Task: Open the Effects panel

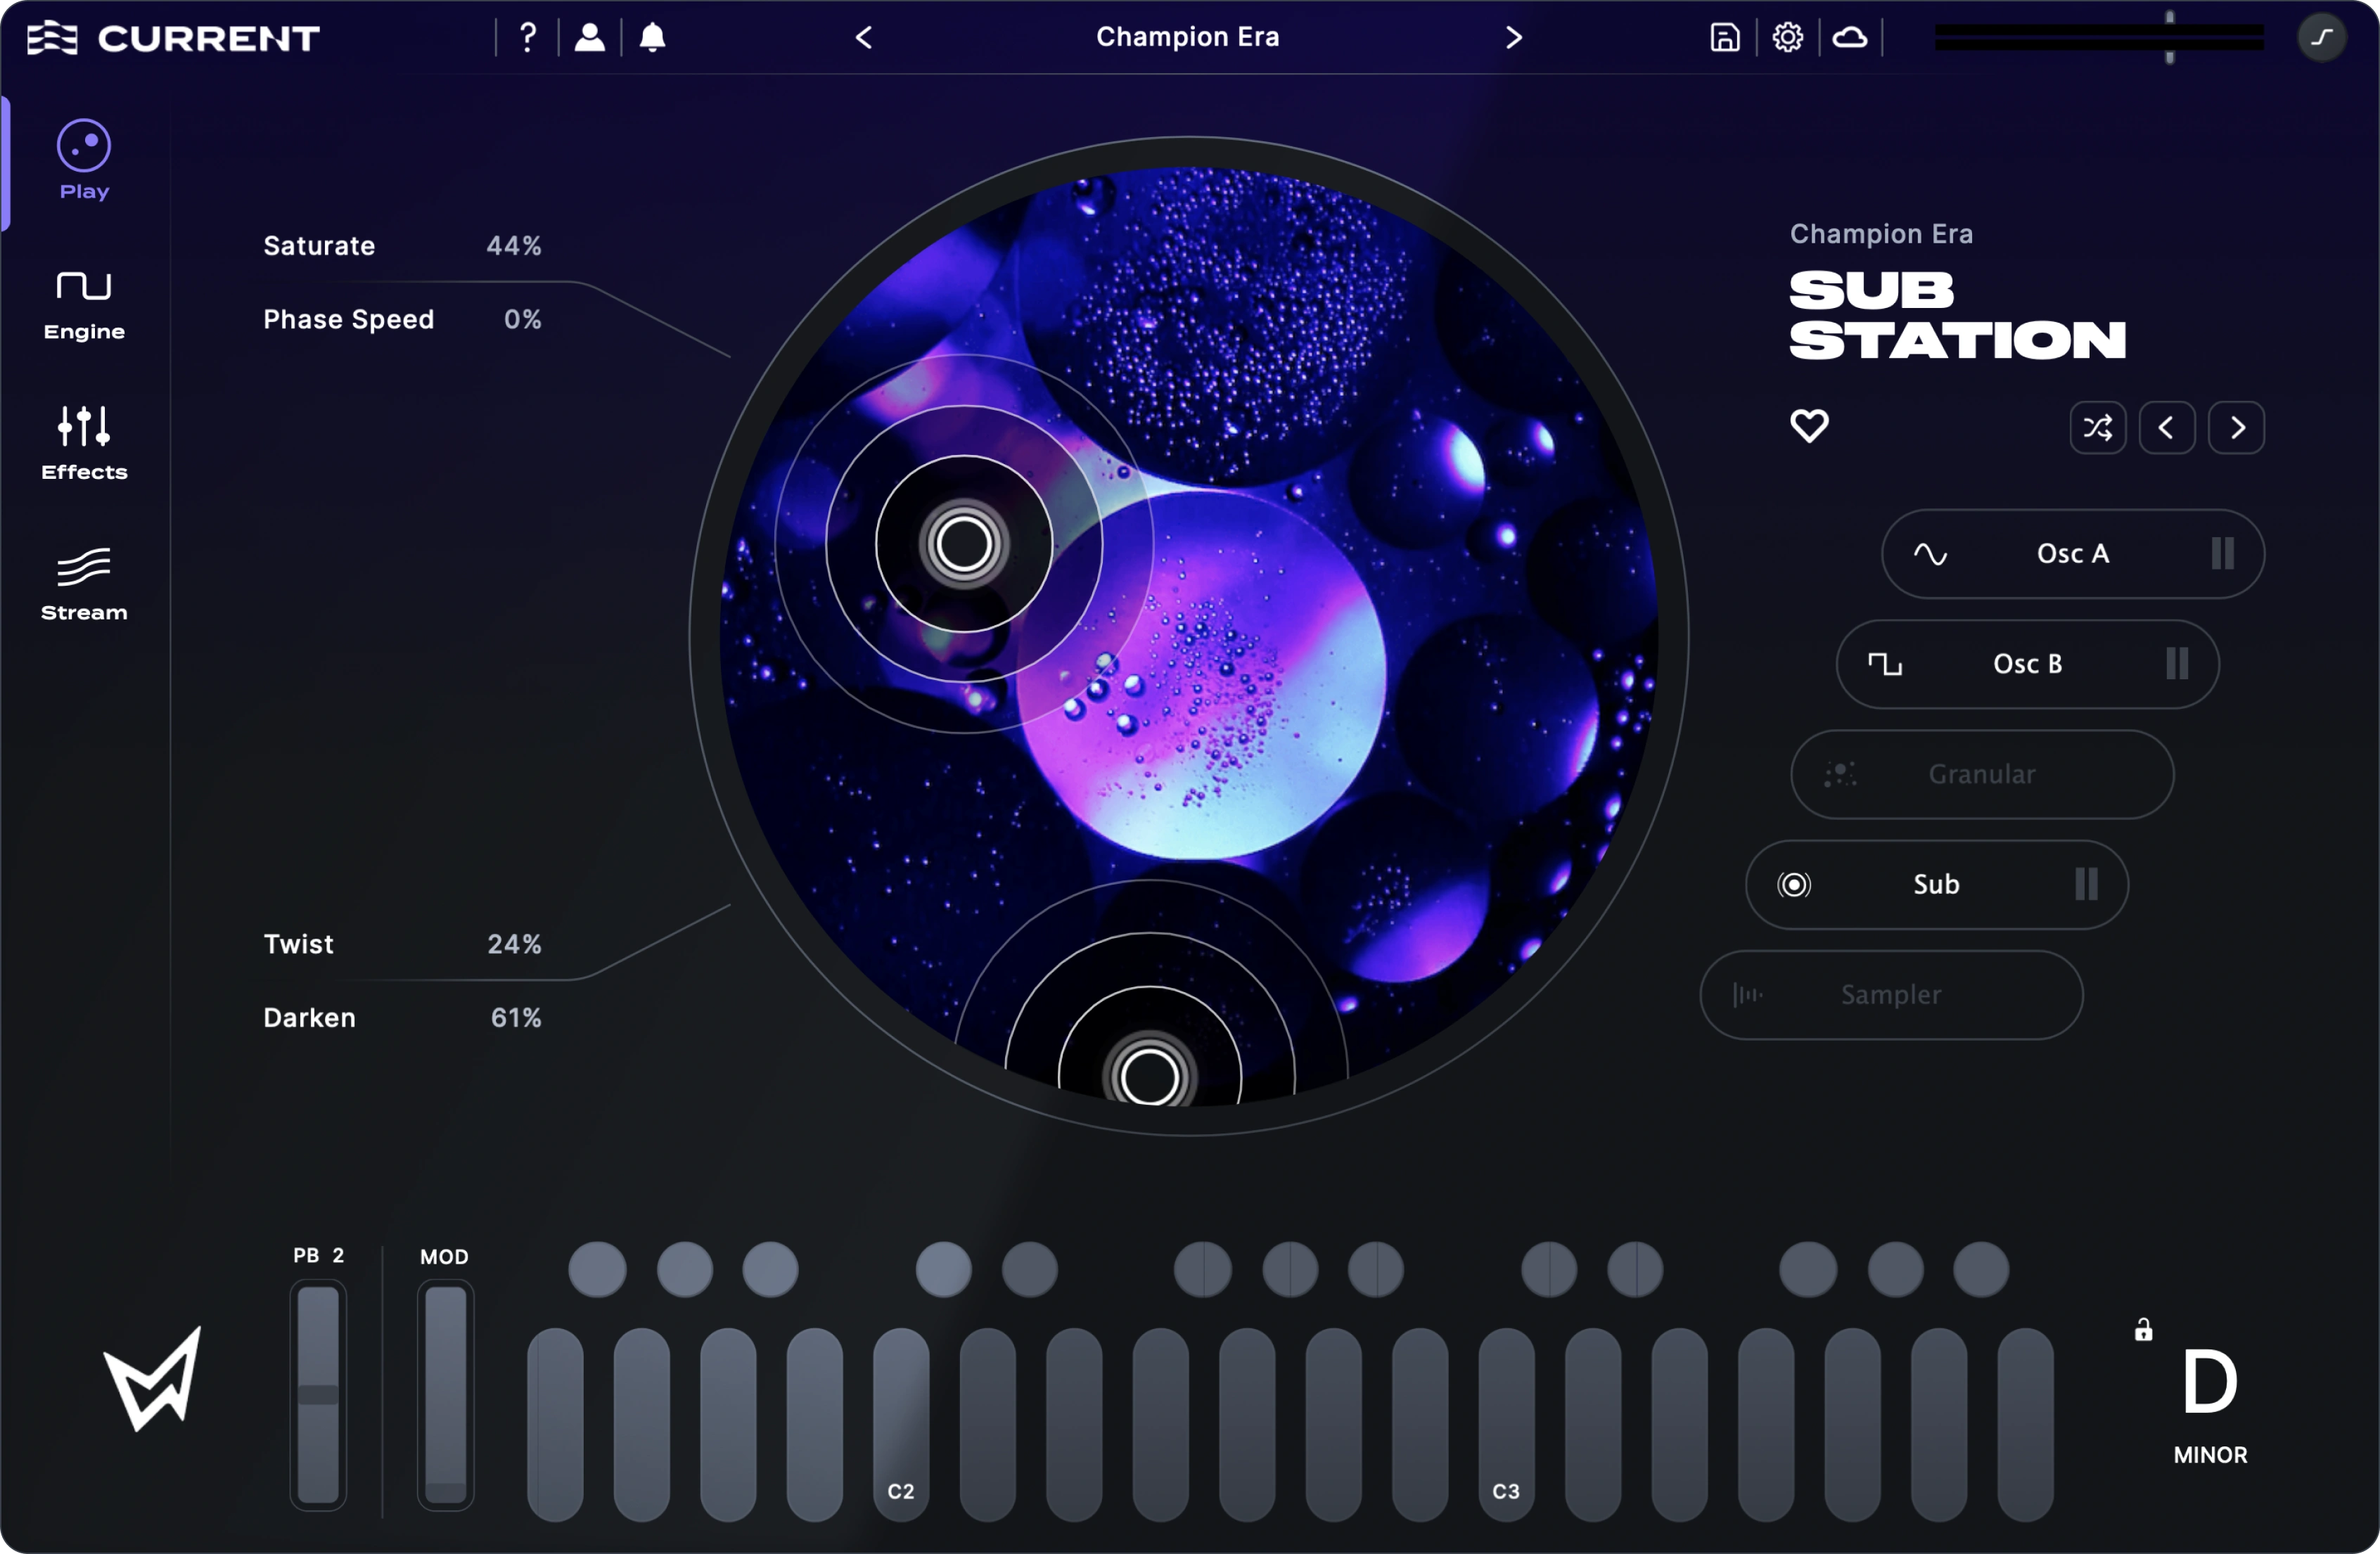Action: [x=83, y=443]
